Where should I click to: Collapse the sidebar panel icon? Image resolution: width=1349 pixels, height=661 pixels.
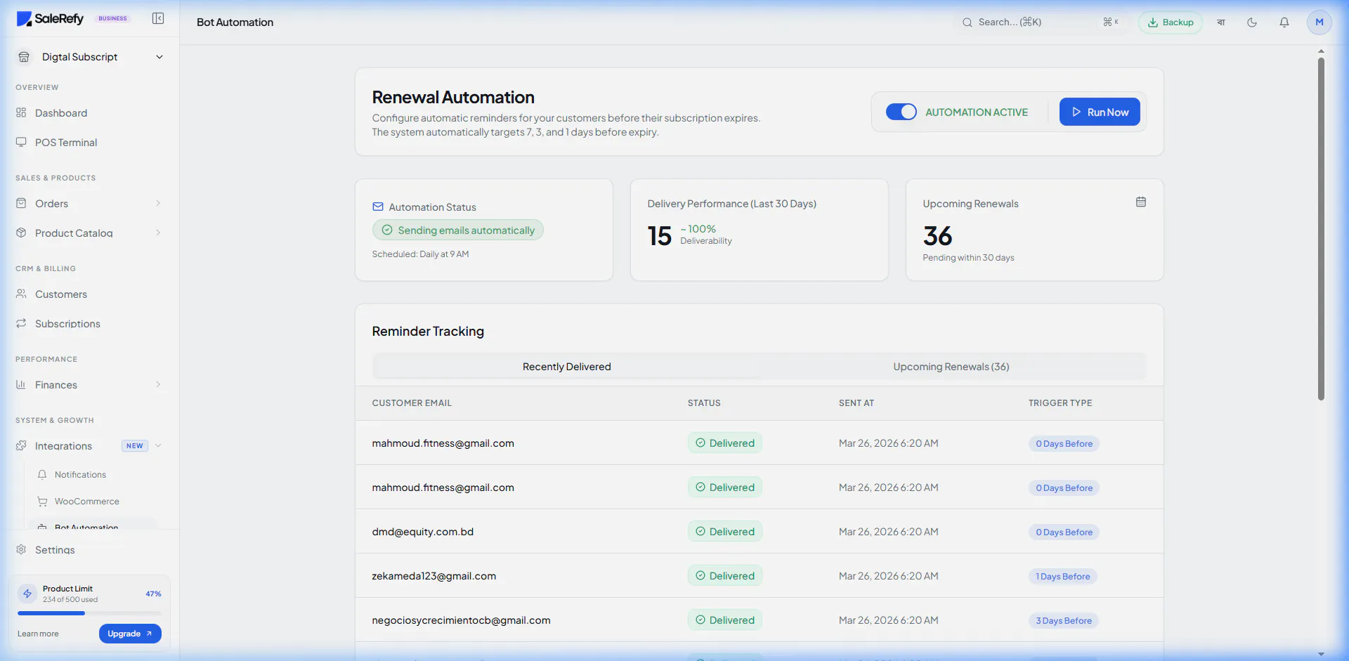point(158,18)
